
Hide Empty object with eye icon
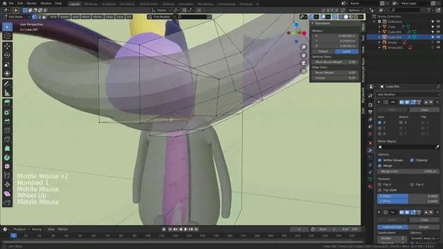[x=438, y=42]
